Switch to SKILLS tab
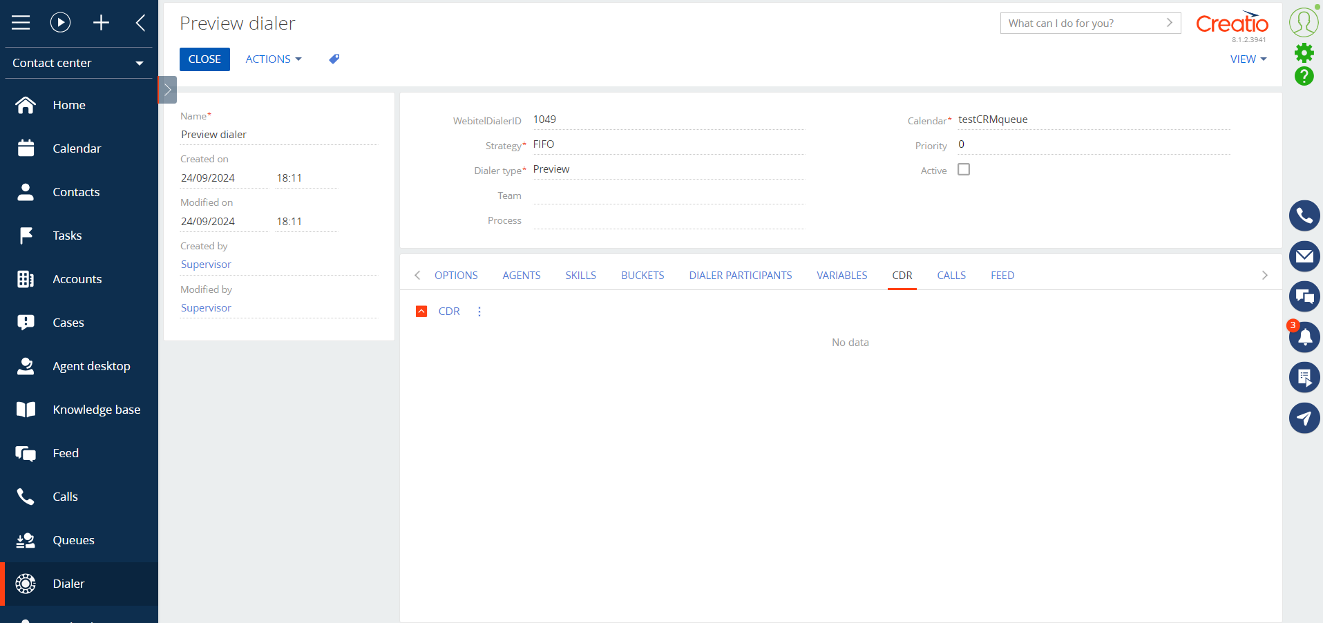The image size is (1323, 623). tap(581, 276)
